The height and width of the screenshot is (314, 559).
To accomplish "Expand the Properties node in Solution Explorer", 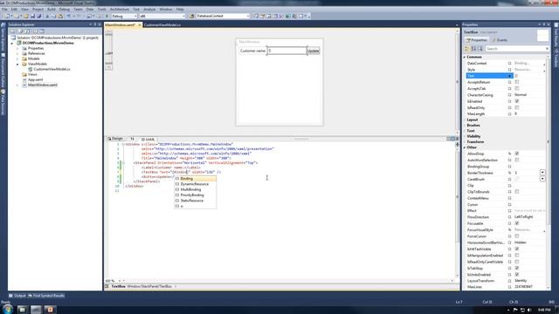I will pos(17,49).
